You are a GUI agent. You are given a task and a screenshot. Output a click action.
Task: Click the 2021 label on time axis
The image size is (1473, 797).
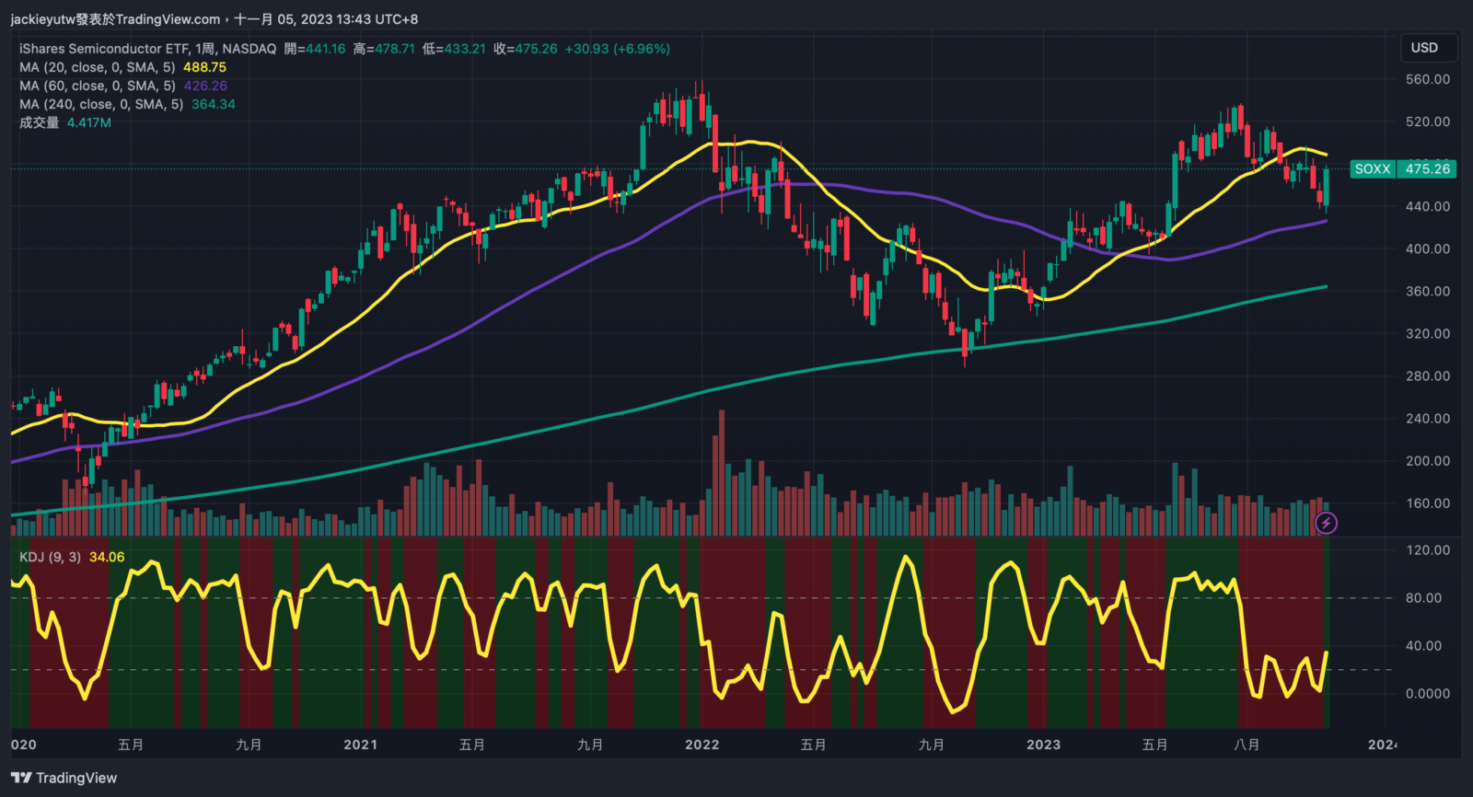click(x=360, y=745)
